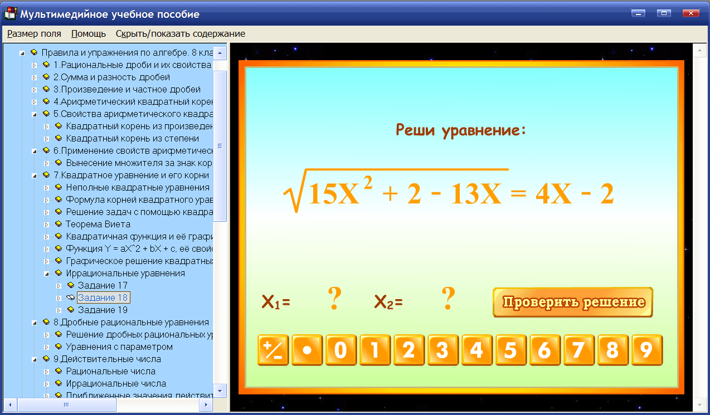The image size is (710, 415).
Task: Collapse 8.Дробные рациональные уравнения node
Action: click(34, 323)
